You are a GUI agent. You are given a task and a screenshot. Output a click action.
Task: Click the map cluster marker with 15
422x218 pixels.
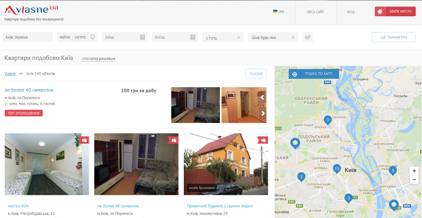coord(337,169)
